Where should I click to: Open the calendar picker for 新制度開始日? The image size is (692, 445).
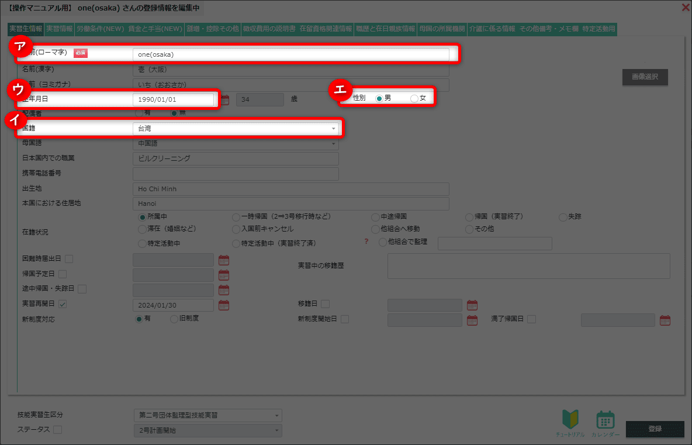pyautogui.click(x=472, y=320)
